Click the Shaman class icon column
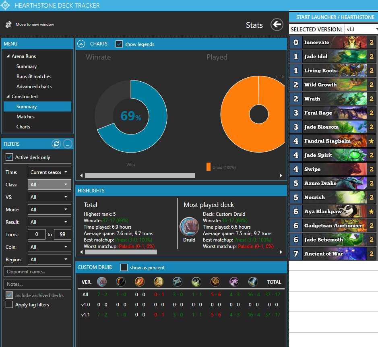 tap(215, 282)
